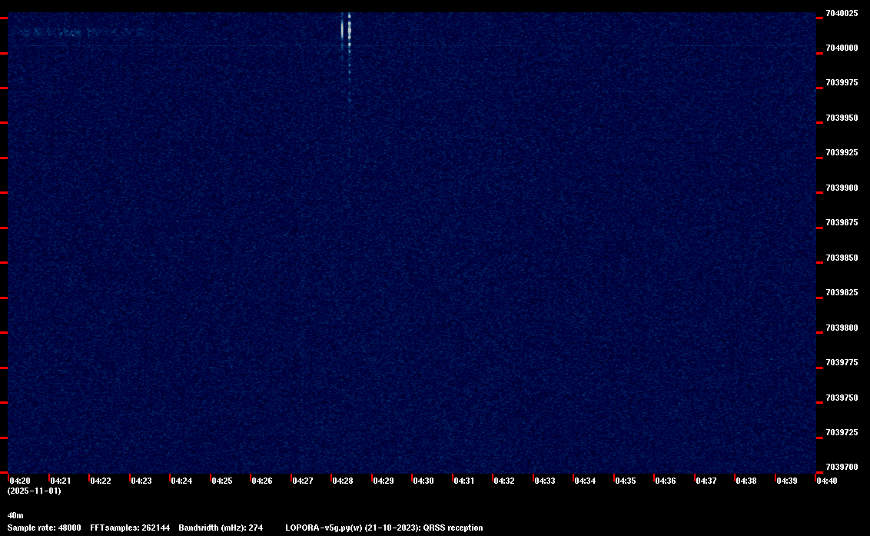870x536 pixels.
Task: Click the 7039900 frequency label
Action: pyautogui.click(x=842, y=188)
